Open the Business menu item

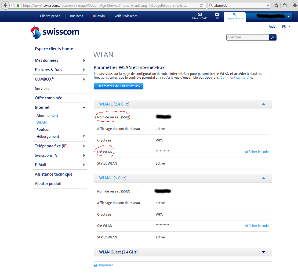(x=77, y=16)
